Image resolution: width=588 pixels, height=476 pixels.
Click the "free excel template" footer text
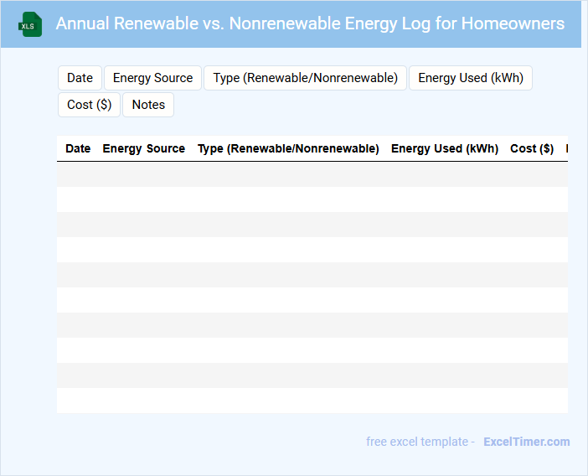tap(420, 442)
